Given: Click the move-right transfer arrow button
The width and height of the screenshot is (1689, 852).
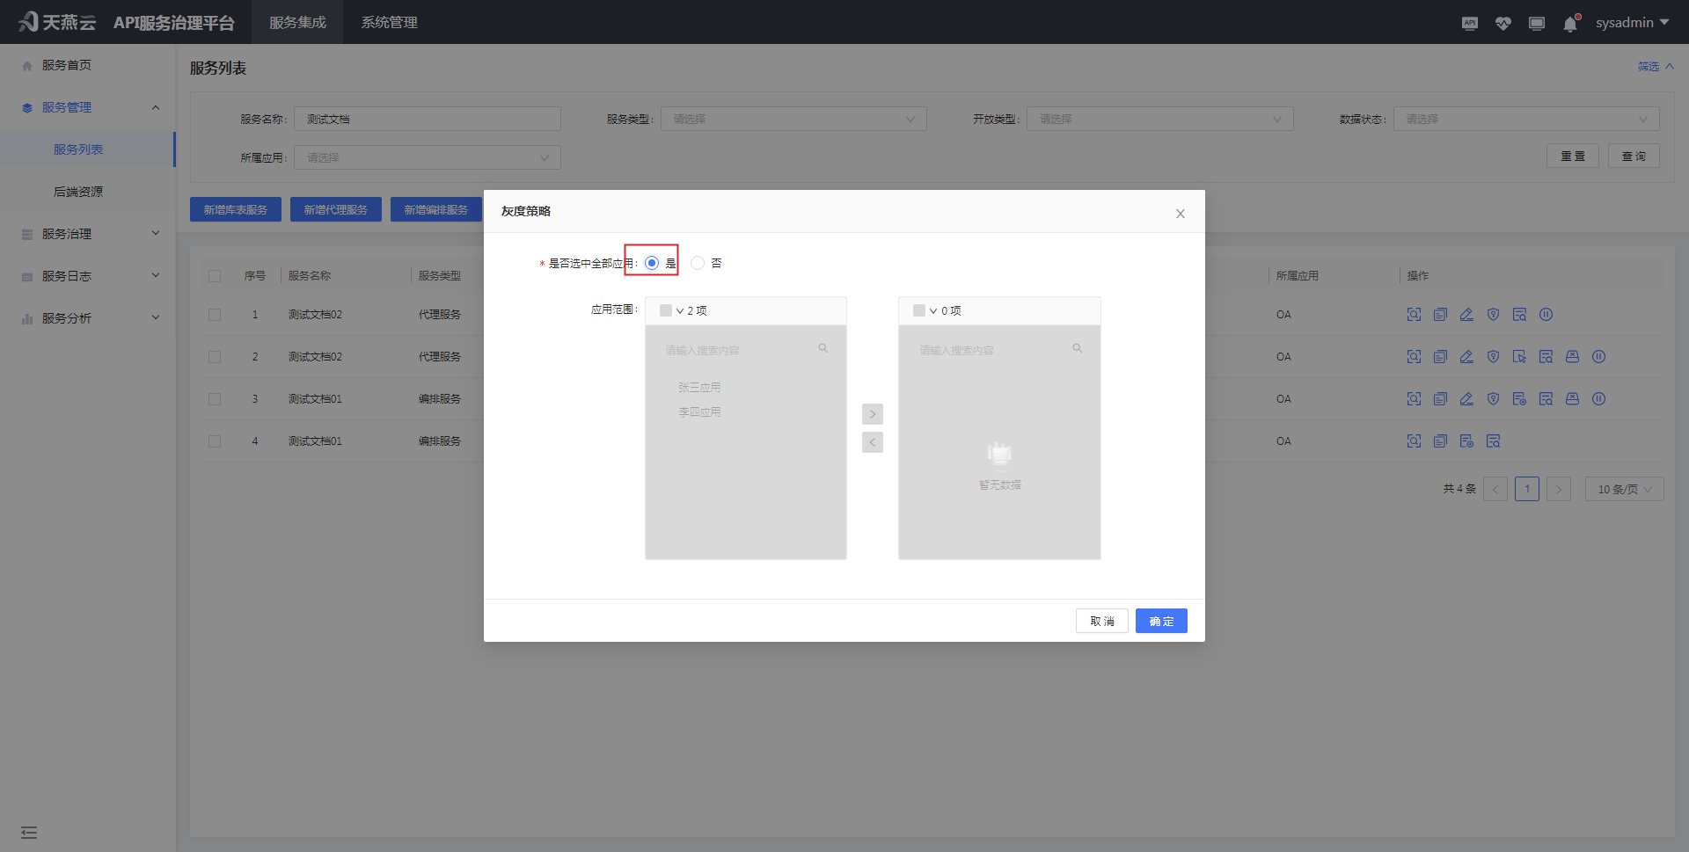Looking at the screenshot, I should pyautogui.click(x=872, y=414).
